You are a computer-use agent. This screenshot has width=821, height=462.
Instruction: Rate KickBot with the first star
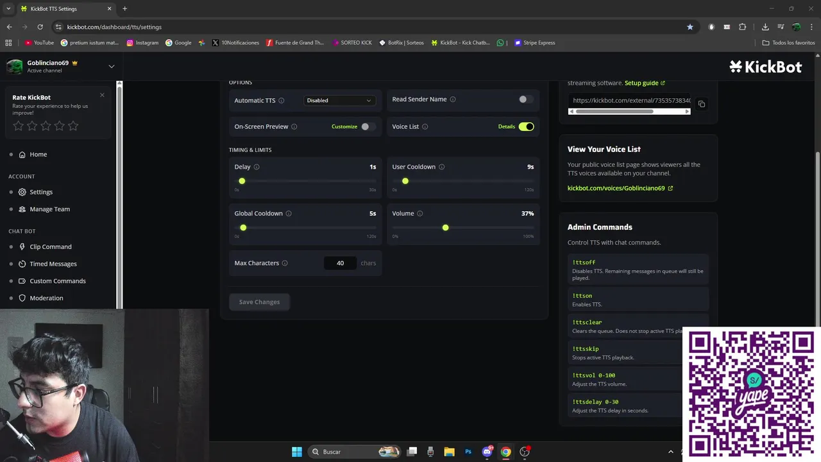[19, 126]
